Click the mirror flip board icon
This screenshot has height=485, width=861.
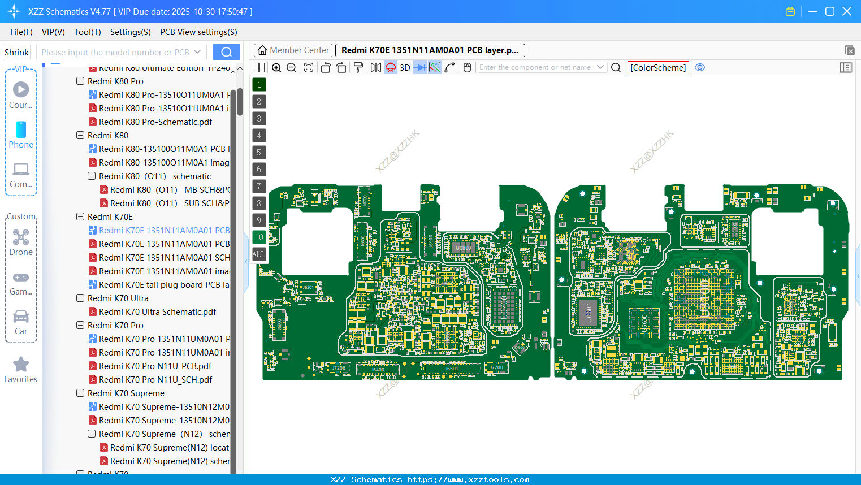point(375,68)
